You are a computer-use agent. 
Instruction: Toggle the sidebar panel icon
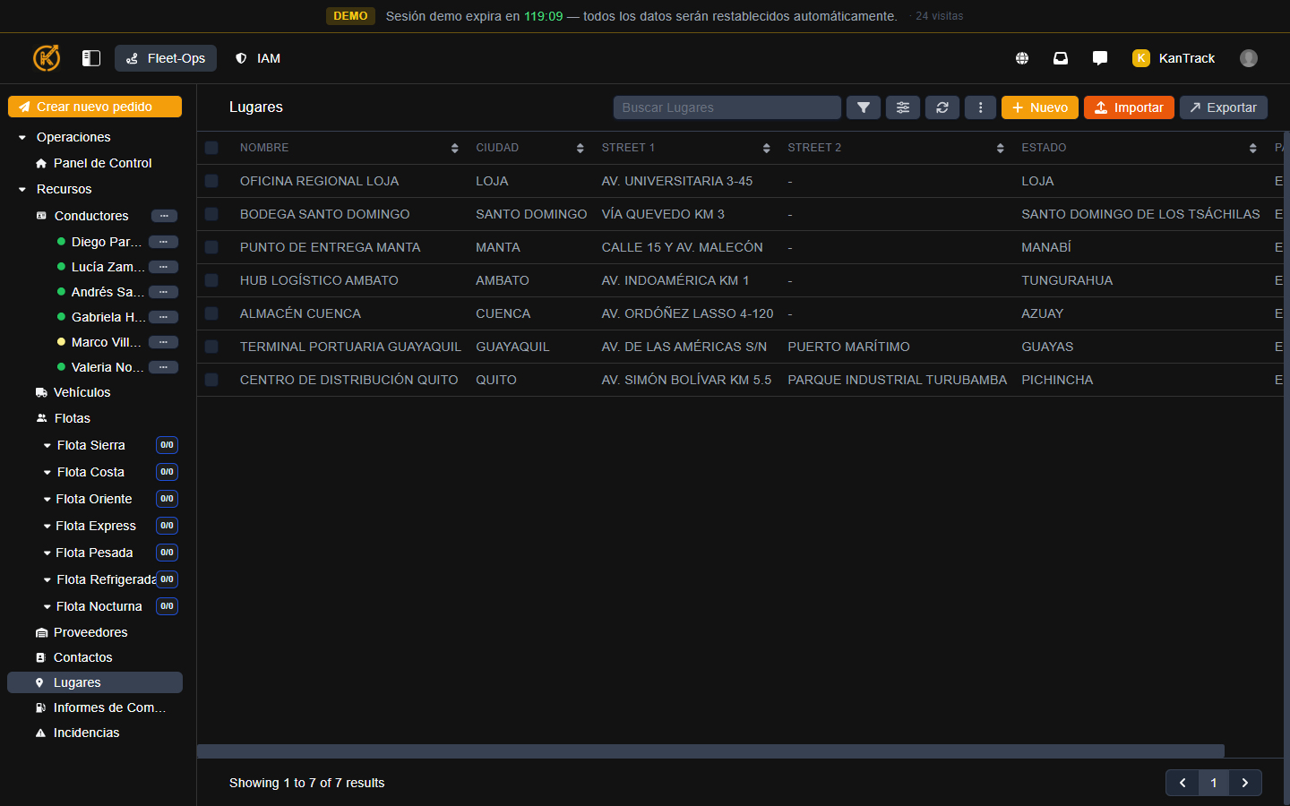coord(91,58)
